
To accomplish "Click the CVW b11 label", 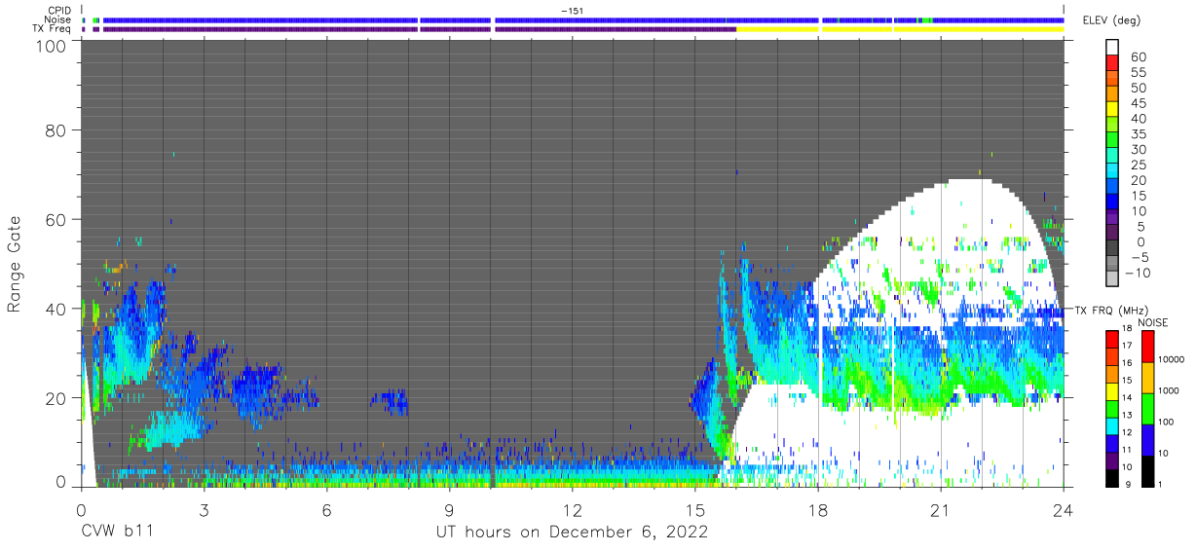I will point(117,533).
